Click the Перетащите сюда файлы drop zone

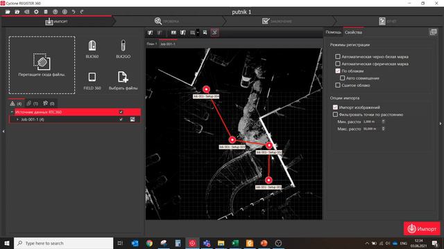click(x=42, y=65)
